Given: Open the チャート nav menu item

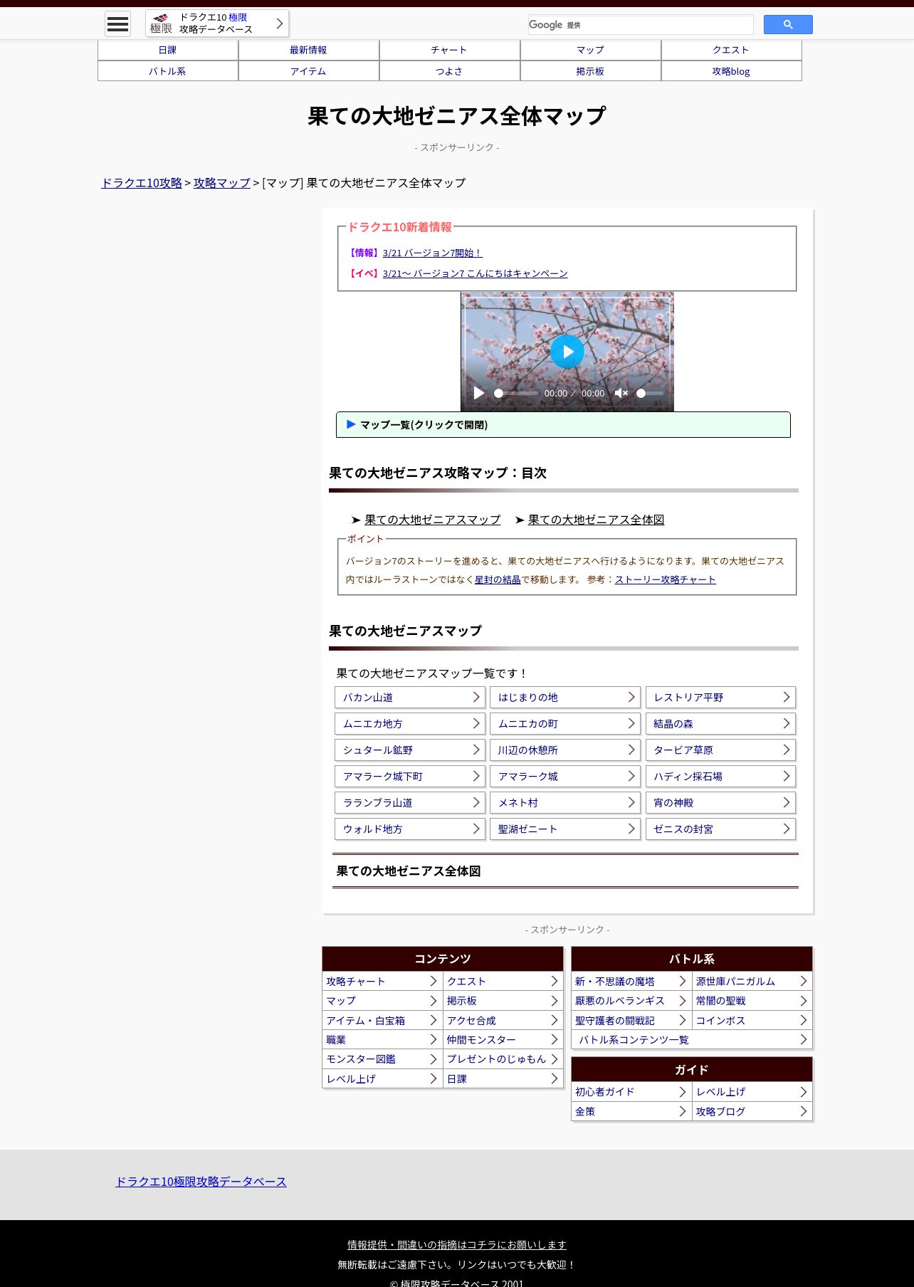Looking at the screenshot, I should 449,50.
